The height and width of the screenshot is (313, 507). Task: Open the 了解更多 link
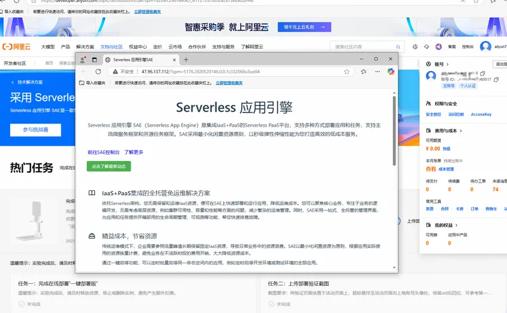134,152
